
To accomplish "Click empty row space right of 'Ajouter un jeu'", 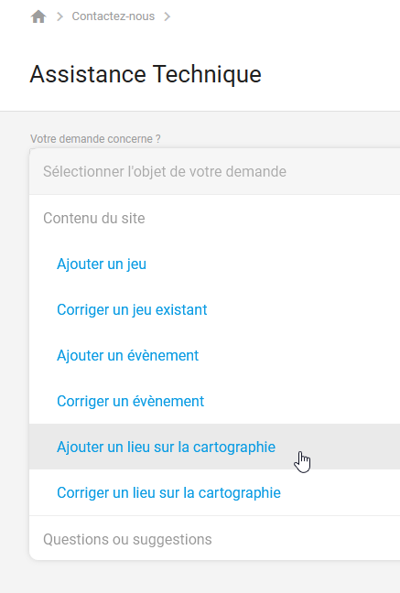I will tap(273, 264).
